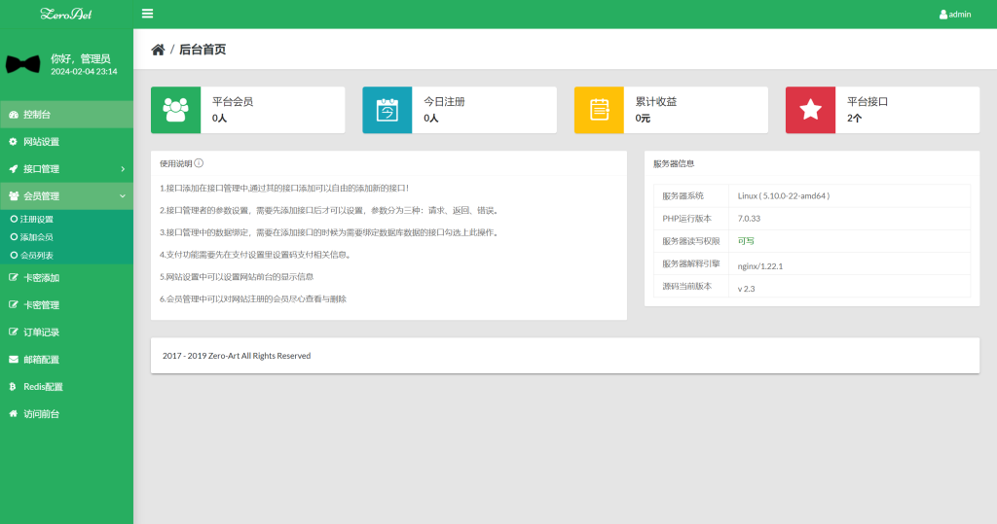Click the Zero-Art All Rights Reserved footer
Viewport: 997px width, 524px height.
pos(237,356)
